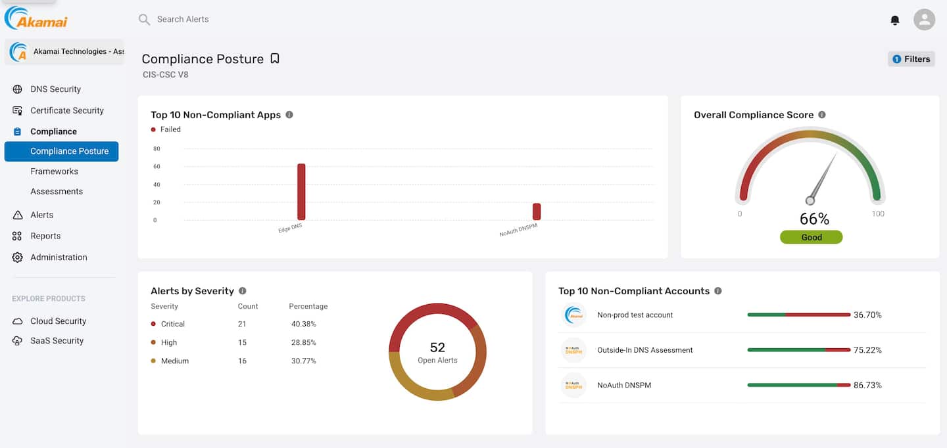
Task: Click the Akamai logo
Action: (x=36, y=19)
